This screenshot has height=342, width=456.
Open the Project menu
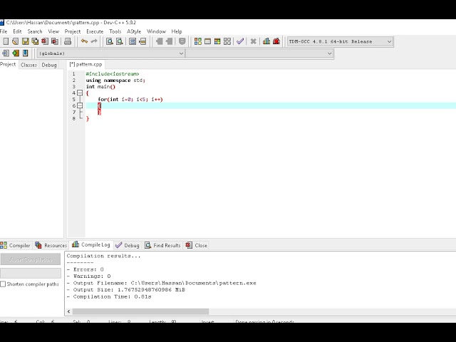coord(73,31)
